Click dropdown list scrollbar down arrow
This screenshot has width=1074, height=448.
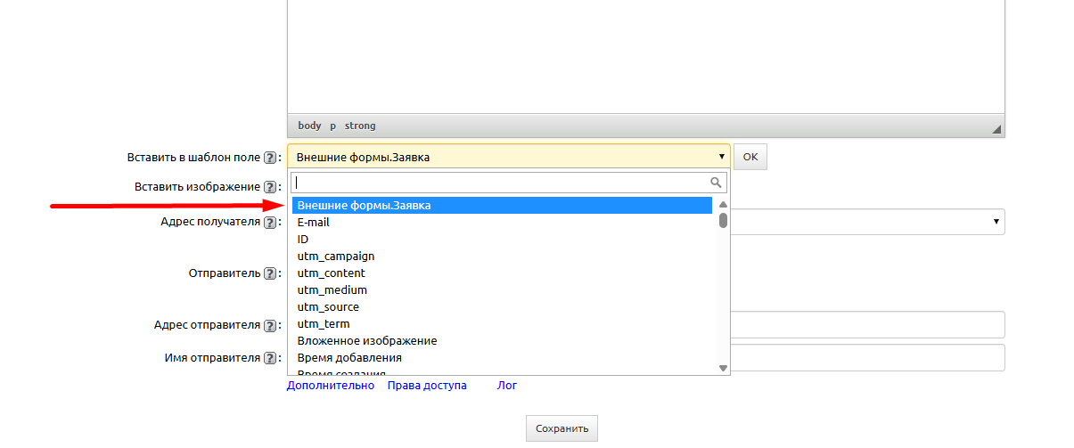[723, 368]
